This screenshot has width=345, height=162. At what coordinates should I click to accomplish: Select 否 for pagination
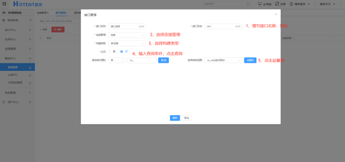[121, 52]
